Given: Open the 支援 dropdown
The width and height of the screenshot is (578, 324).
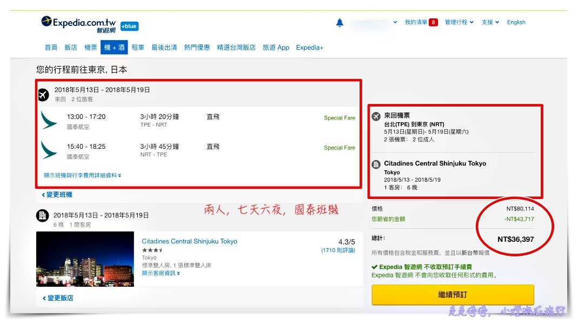Looking at the screenshot, I should (x=490, y=23).
